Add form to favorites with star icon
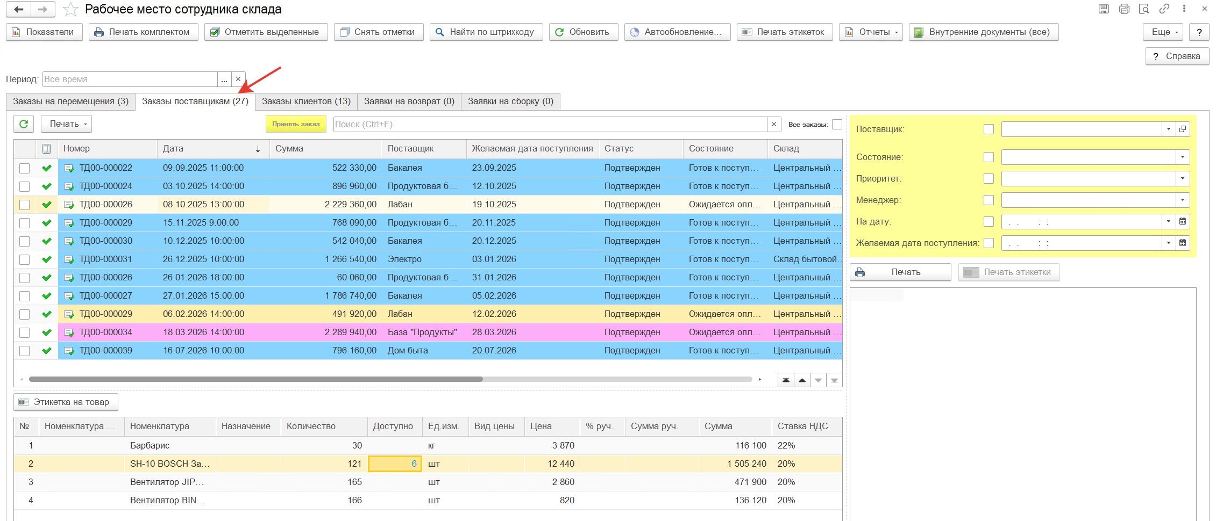This screenshot has height=521, width=1216. point(70,10)
